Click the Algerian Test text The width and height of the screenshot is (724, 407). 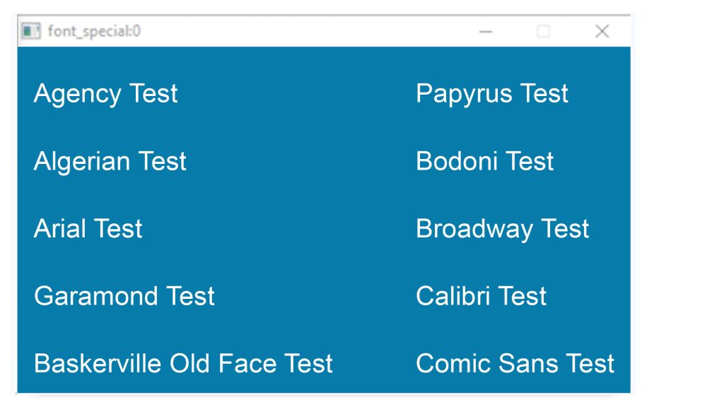point(110,160)
